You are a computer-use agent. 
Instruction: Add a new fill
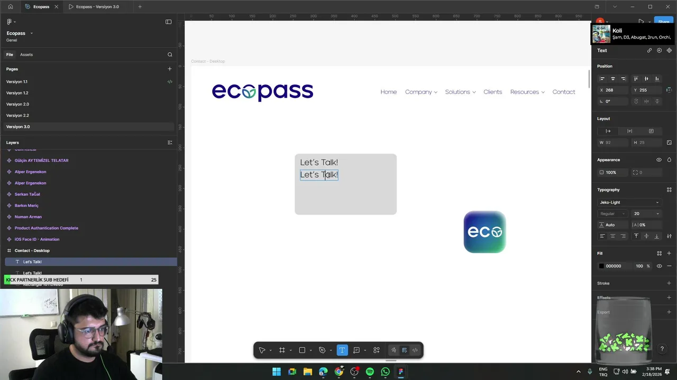click(x=669, y=253)
